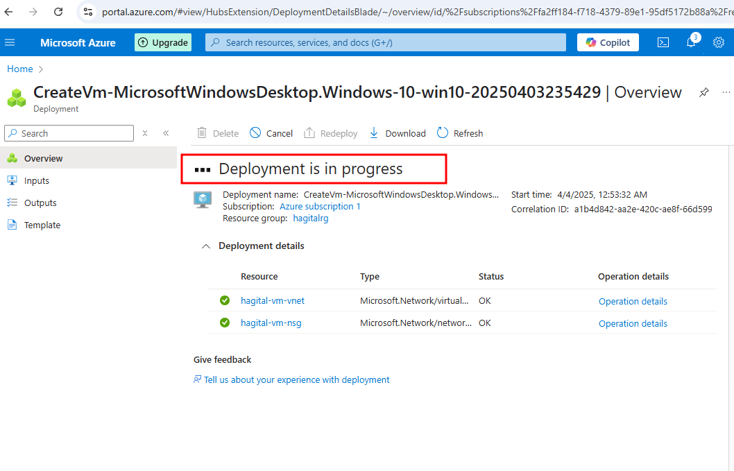734x471 pixels.
Task: Click the Microsoft.Network/virtual... type cell
Action: pyautogui.click(x=414, y=300)
